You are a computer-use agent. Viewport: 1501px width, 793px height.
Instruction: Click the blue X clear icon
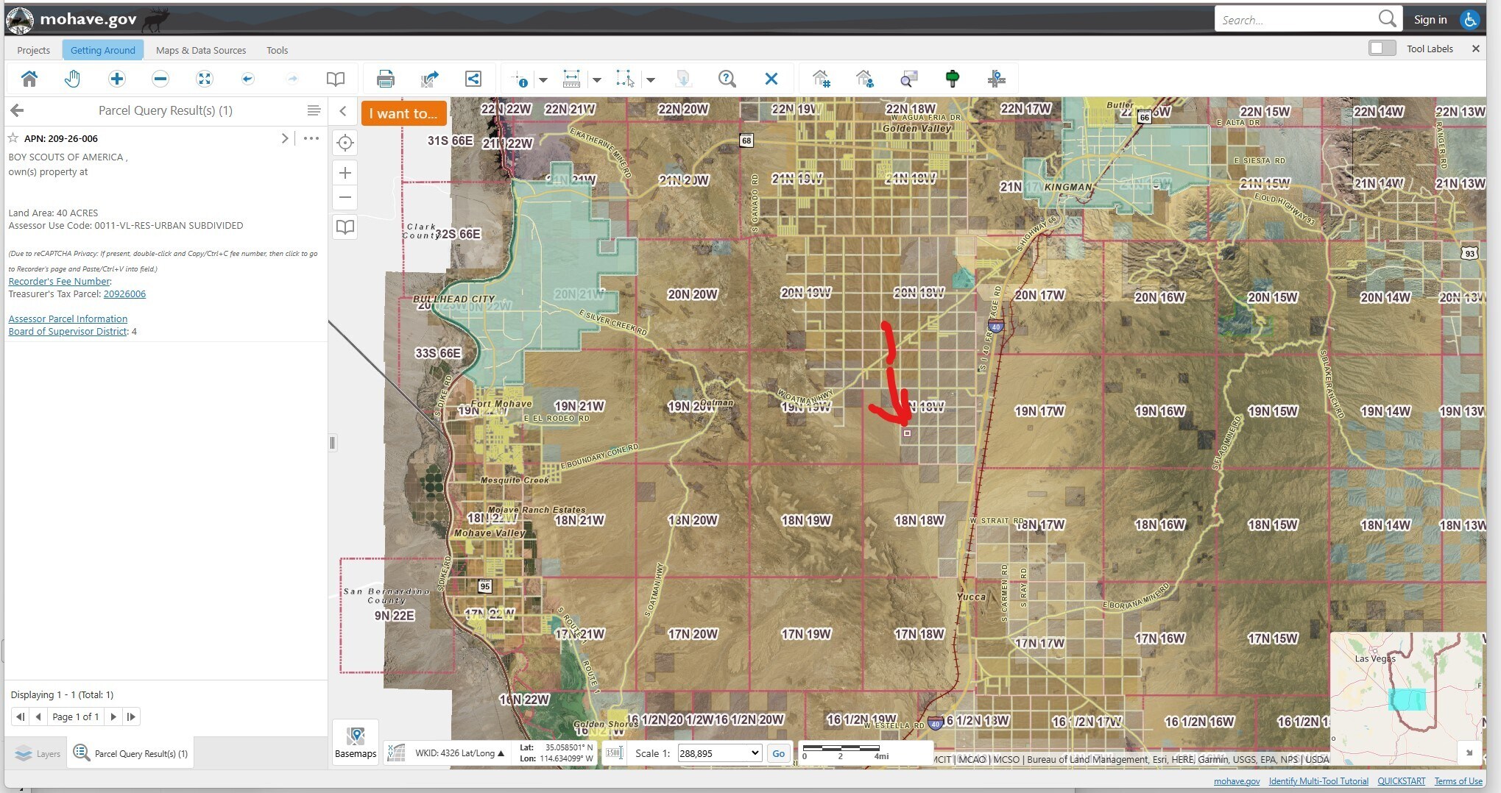(x=771, y=79)
